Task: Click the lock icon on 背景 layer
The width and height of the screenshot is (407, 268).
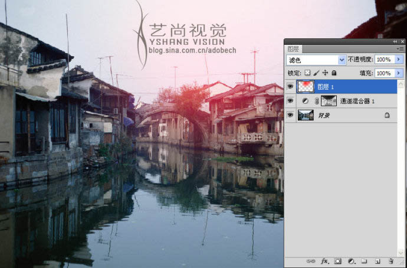Action: (387, 115)
